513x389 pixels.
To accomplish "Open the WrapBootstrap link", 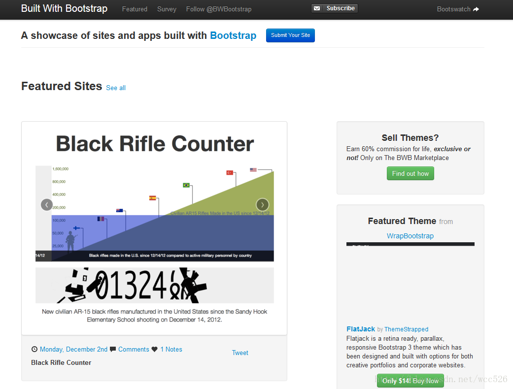I will pyautogui.click(x=410, y=236).
